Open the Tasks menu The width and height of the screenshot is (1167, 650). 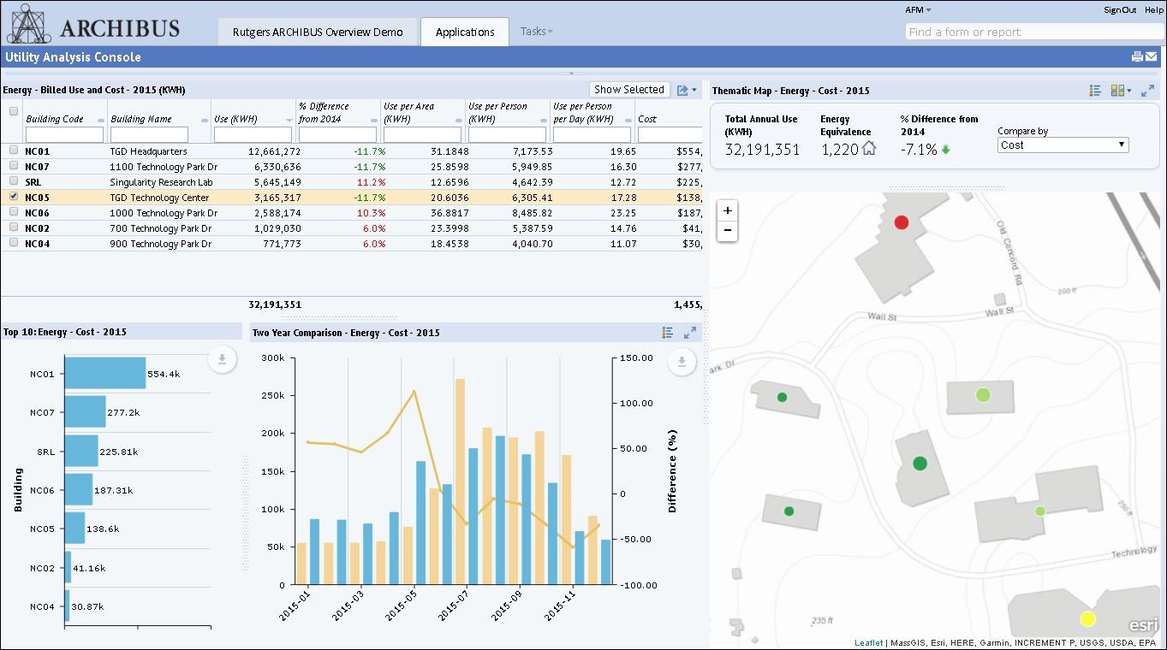coord(536,32)
